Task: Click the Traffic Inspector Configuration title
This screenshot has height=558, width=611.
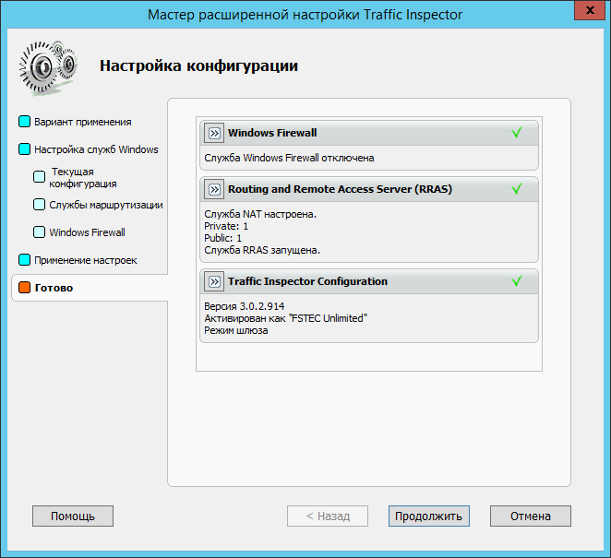Action: pyautogui.click(x=308, y=281)
